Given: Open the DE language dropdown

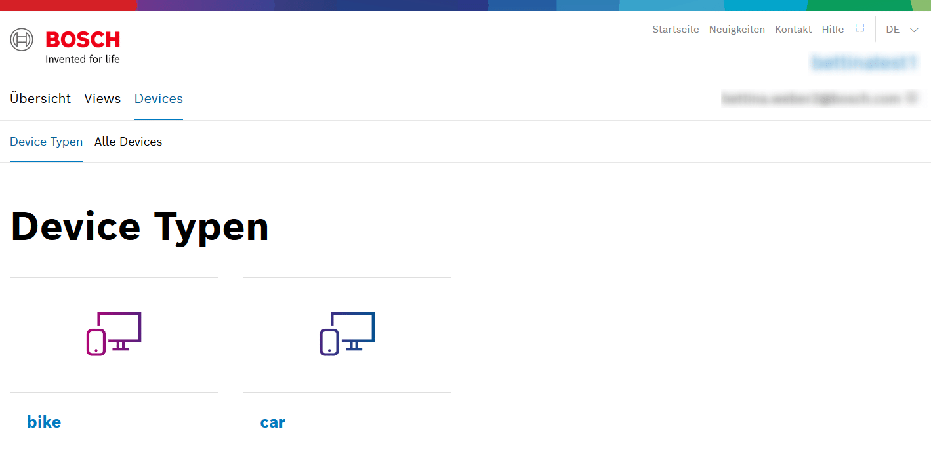Looking at the screenshot, I should (x=893, y=30).
